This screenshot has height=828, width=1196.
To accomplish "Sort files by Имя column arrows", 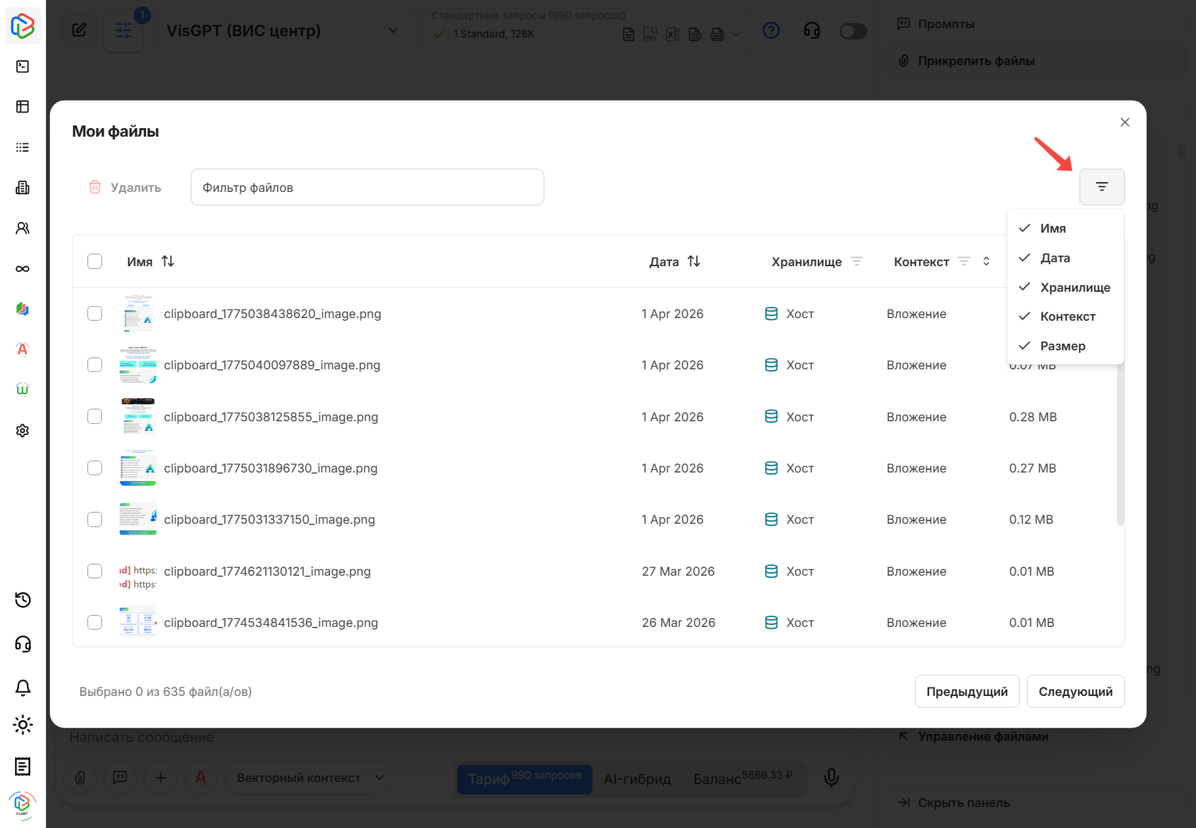I will pos(168,262).
